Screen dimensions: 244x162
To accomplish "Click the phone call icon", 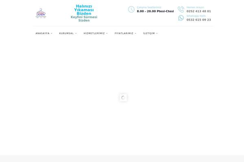I will (181, 9).
